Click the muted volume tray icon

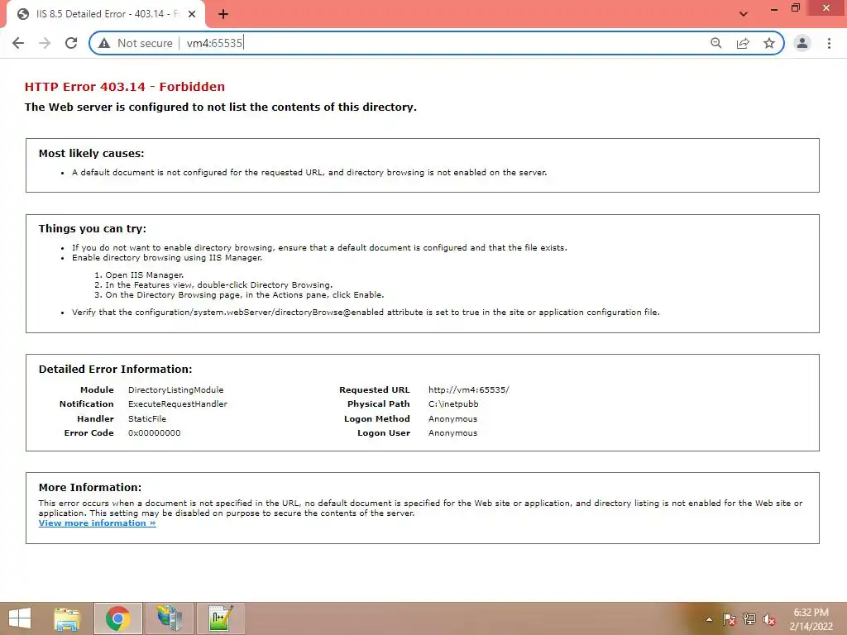(x=769, y=619)
